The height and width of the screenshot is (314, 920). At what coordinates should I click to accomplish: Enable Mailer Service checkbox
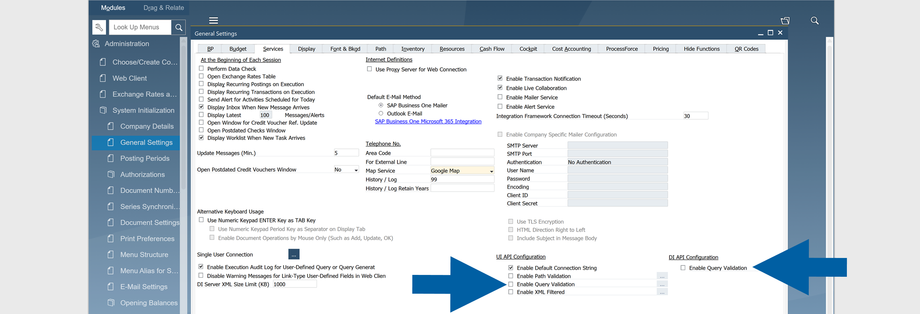point(500,97)
